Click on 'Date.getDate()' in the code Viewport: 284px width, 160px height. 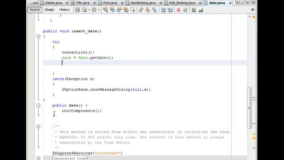96,58
